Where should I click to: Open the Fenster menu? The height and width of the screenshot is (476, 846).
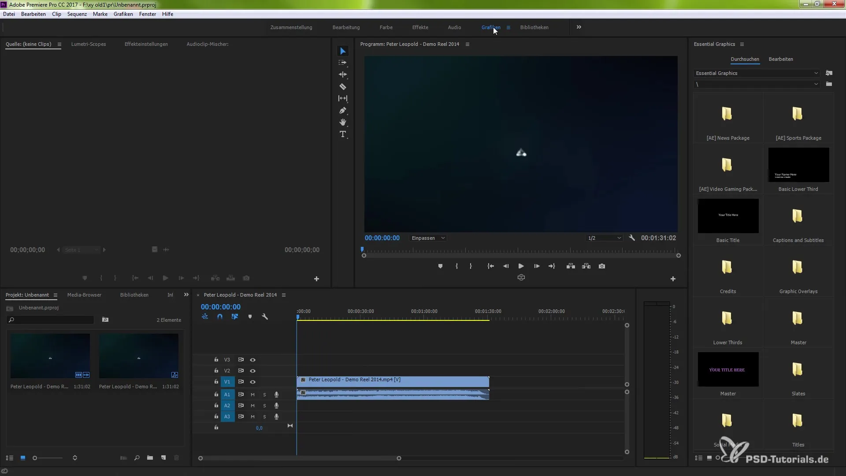148,14
